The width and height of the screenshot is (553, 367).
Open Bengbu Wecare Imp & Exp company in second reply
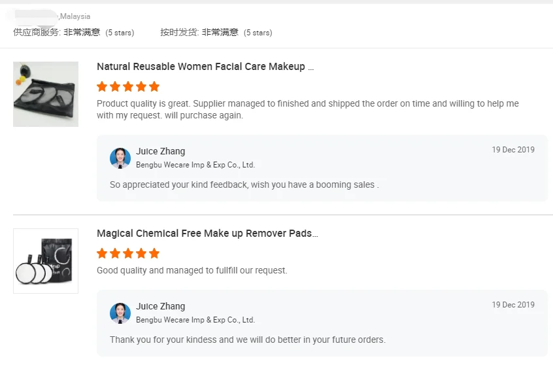click(195, 320)
